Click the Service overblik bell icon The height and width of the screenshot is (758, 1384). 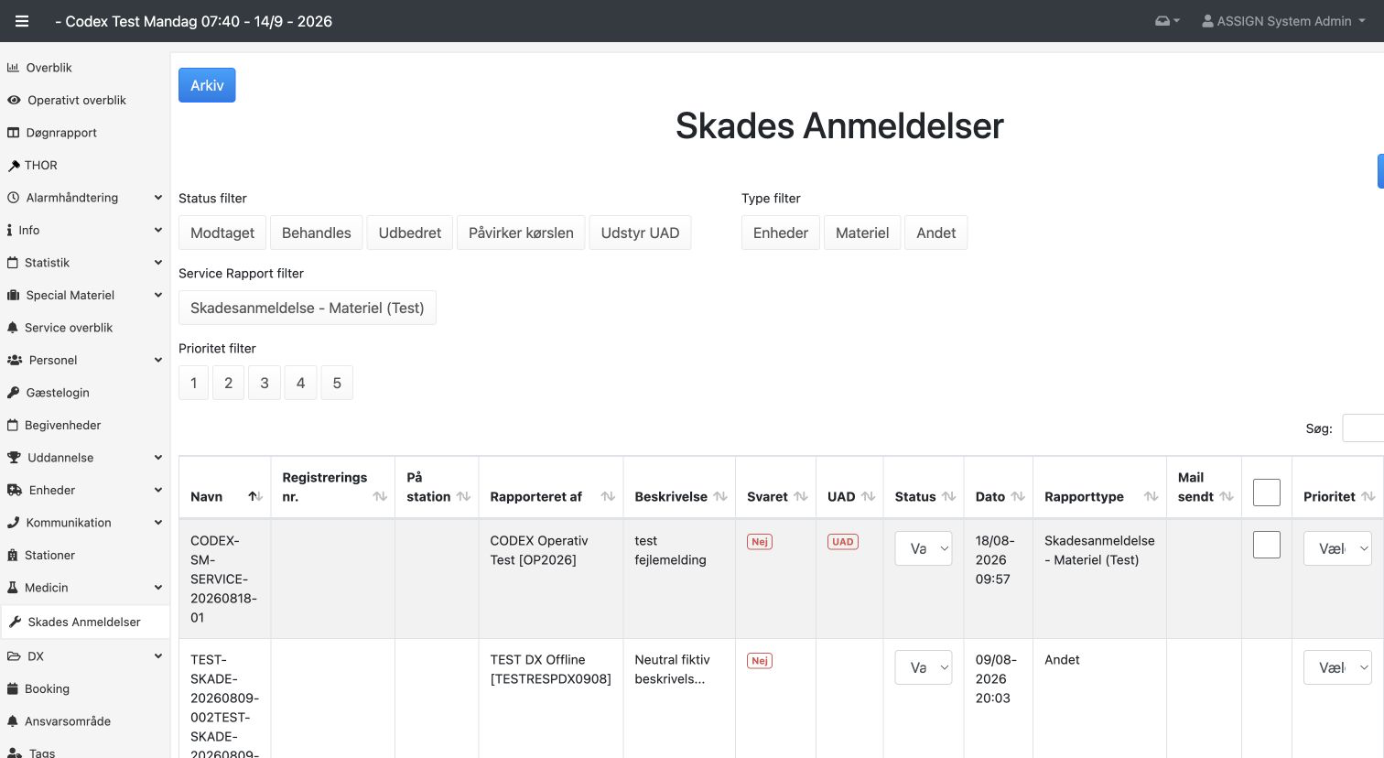13,328
